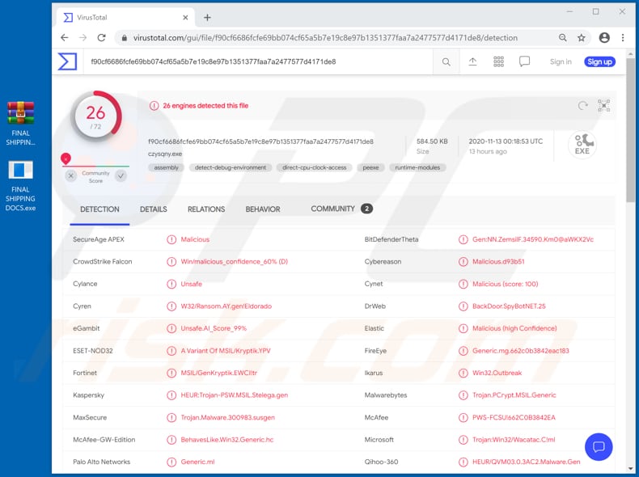Bookmark this page with the star icon
This screenshot has height=477, width=639.
coord(581,38)
